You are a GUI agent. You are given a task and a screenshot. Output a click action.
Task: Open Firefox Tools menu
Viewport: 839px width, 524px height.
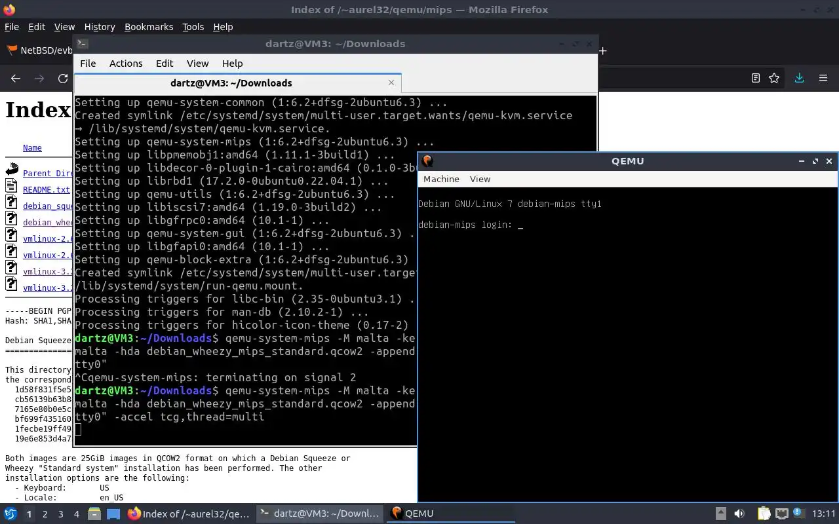pyautogui.click(x=193, y=27)
